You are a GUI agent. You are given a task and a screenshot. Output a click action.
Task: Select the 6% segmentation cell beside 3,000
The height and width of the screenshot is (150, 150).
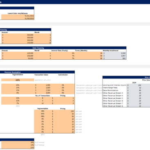point(18,93)
